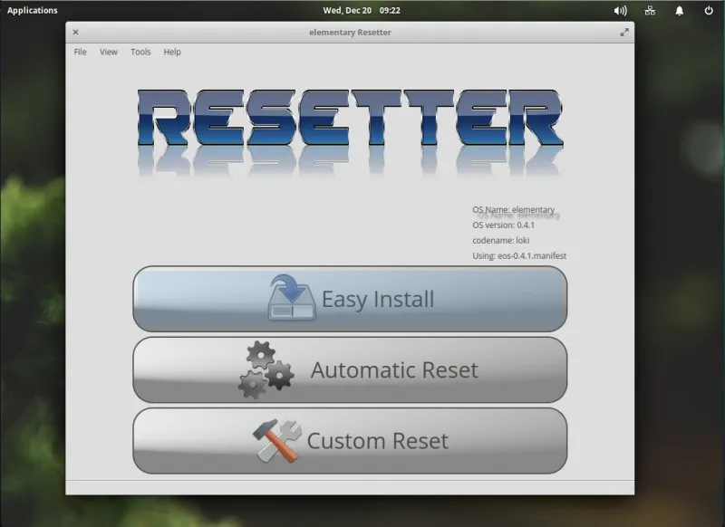Click the eos-0.4.1.manifest text
This screenshot has height=527, width=725.
[x=518, y=255]
